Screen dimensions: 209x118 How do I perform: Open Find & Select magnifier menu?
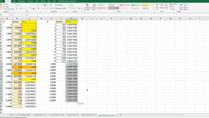click(x=186, y=7)
